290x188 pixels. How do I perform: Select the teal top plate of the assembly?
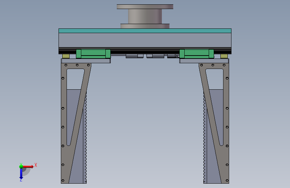pyautogui.click(x=145, y=31)
